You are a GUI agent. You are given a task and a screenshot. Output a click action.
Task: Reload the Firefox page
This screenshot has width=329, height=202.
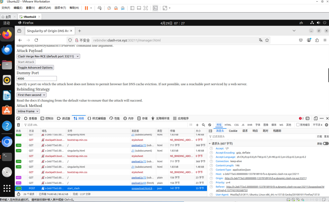[36, 40]
